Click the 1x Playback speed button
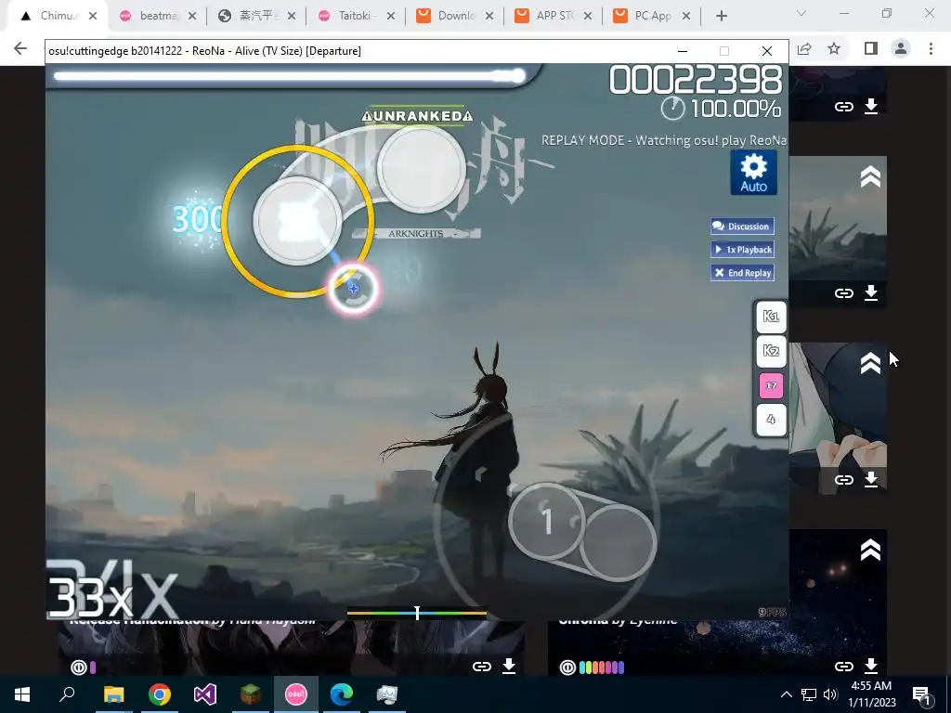Screen dimensions: 951x713 click(x=742, y=249)
